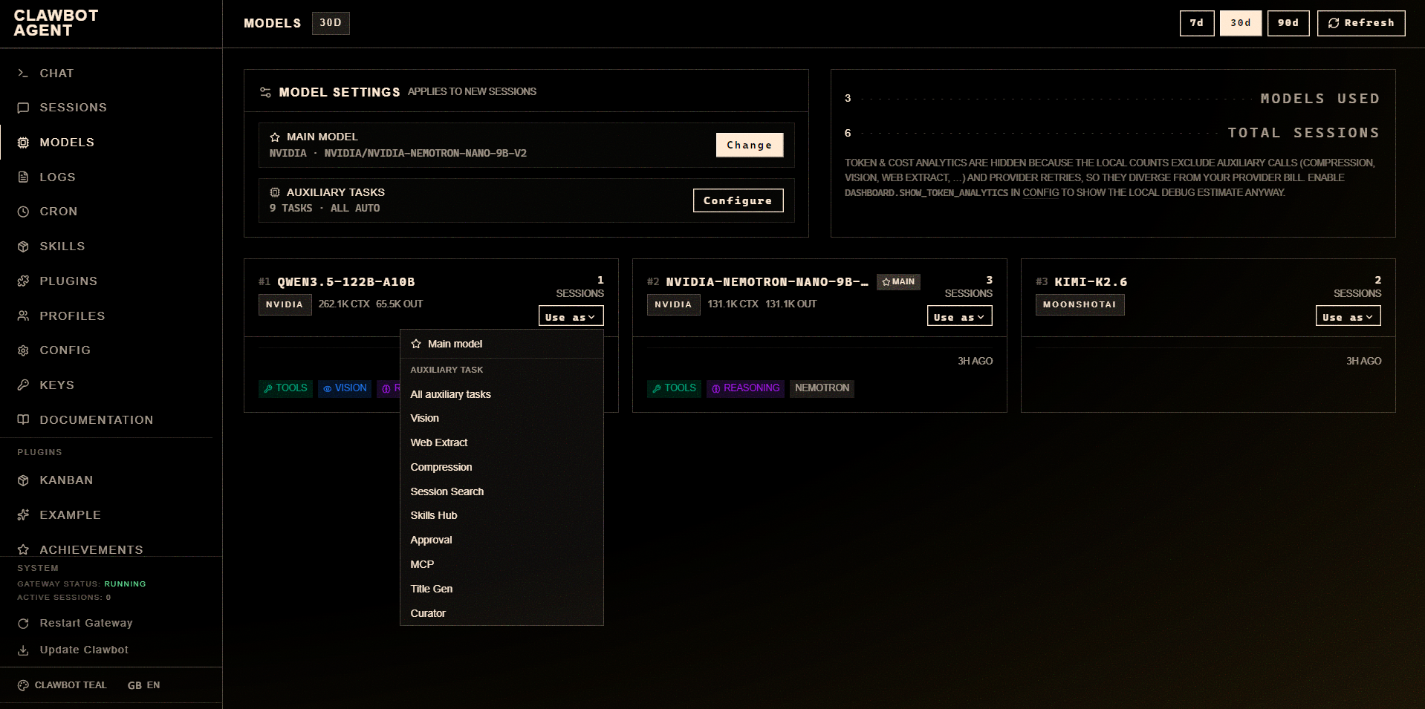The height and width of the screenshot is (709, 1425).
Task: Select Vision auxiliary task entry
Action: pyautogui.click(x=501, y=418)
